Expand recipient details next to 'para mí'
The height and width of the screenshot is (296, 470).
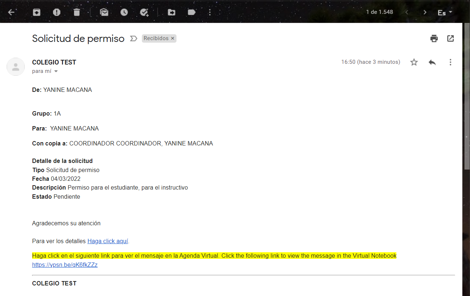(56, 71)
